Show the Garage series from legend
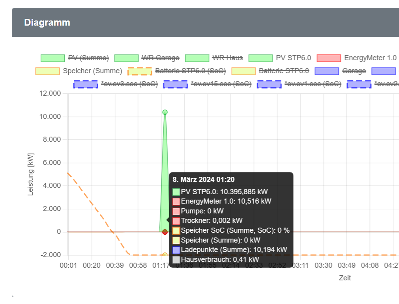 (x=340, y=71)
